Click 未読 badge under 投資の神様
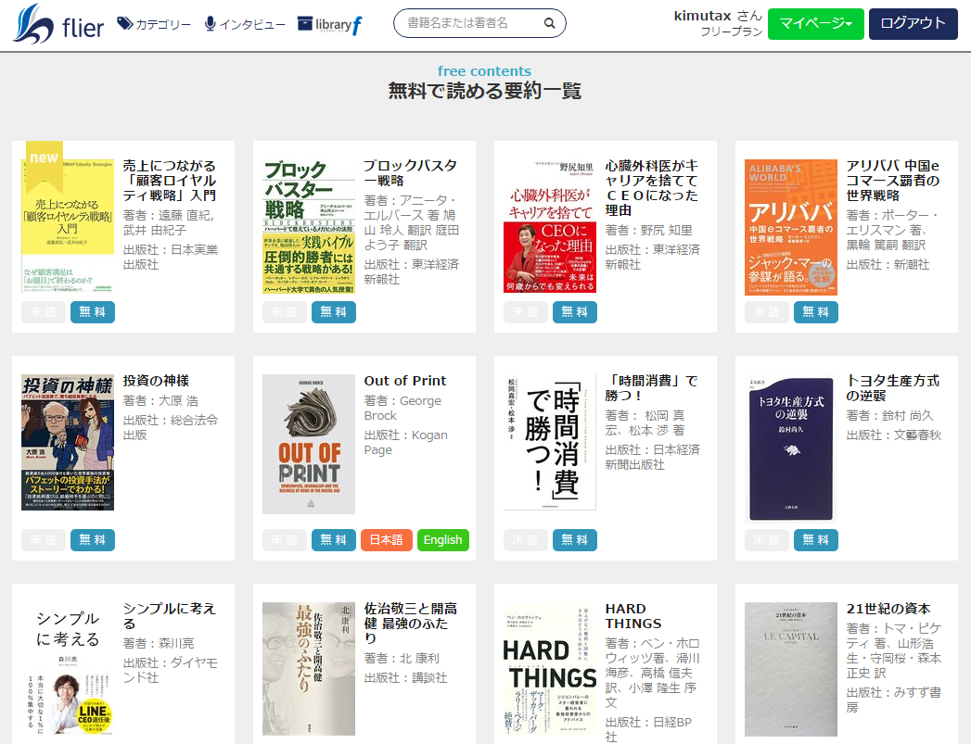971x744 pixels. (44, 540)
